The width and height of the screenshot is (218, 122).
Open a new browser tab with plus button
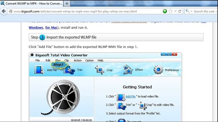click(67, 3)
